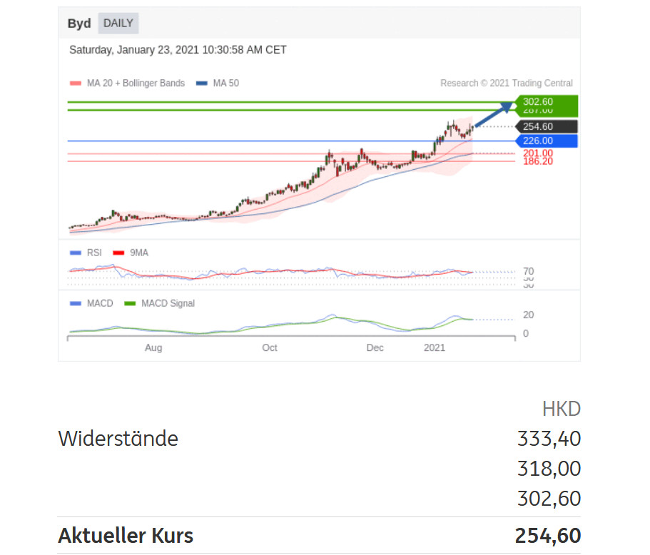This screenshot has width=650, height=555.
Task: Click the pink MA 20 legend swatch
Action: tap(76, 83)
